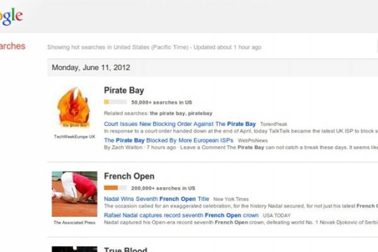Open the French Open tennis thumbnail
This screenshot has height=252, width=378.
click(x=74, y=193)
